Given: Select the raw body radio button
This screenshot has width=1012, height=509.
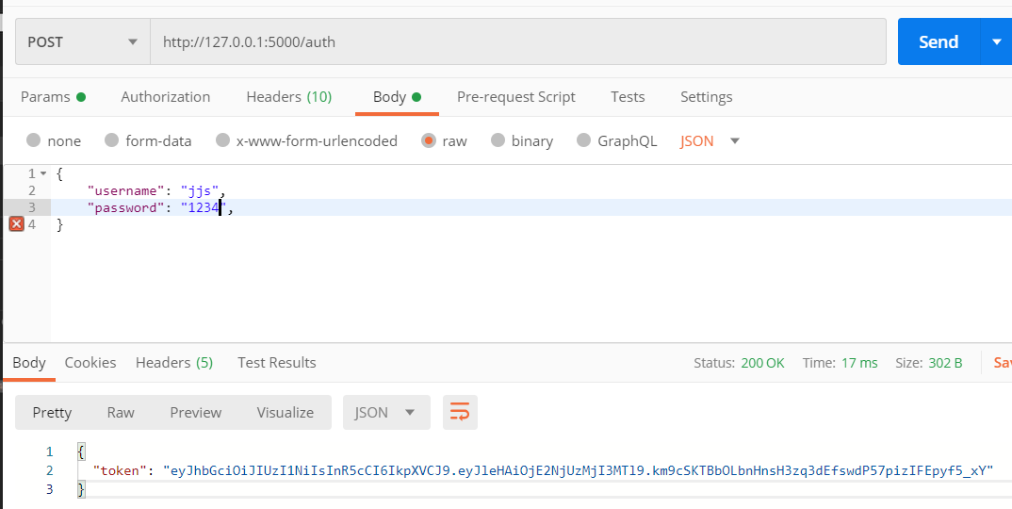Looking at the screenshot, I should click(x=429, y=140).
